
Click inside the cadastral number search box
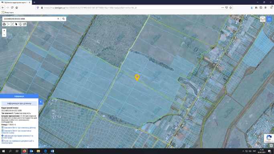click(29, 19)
